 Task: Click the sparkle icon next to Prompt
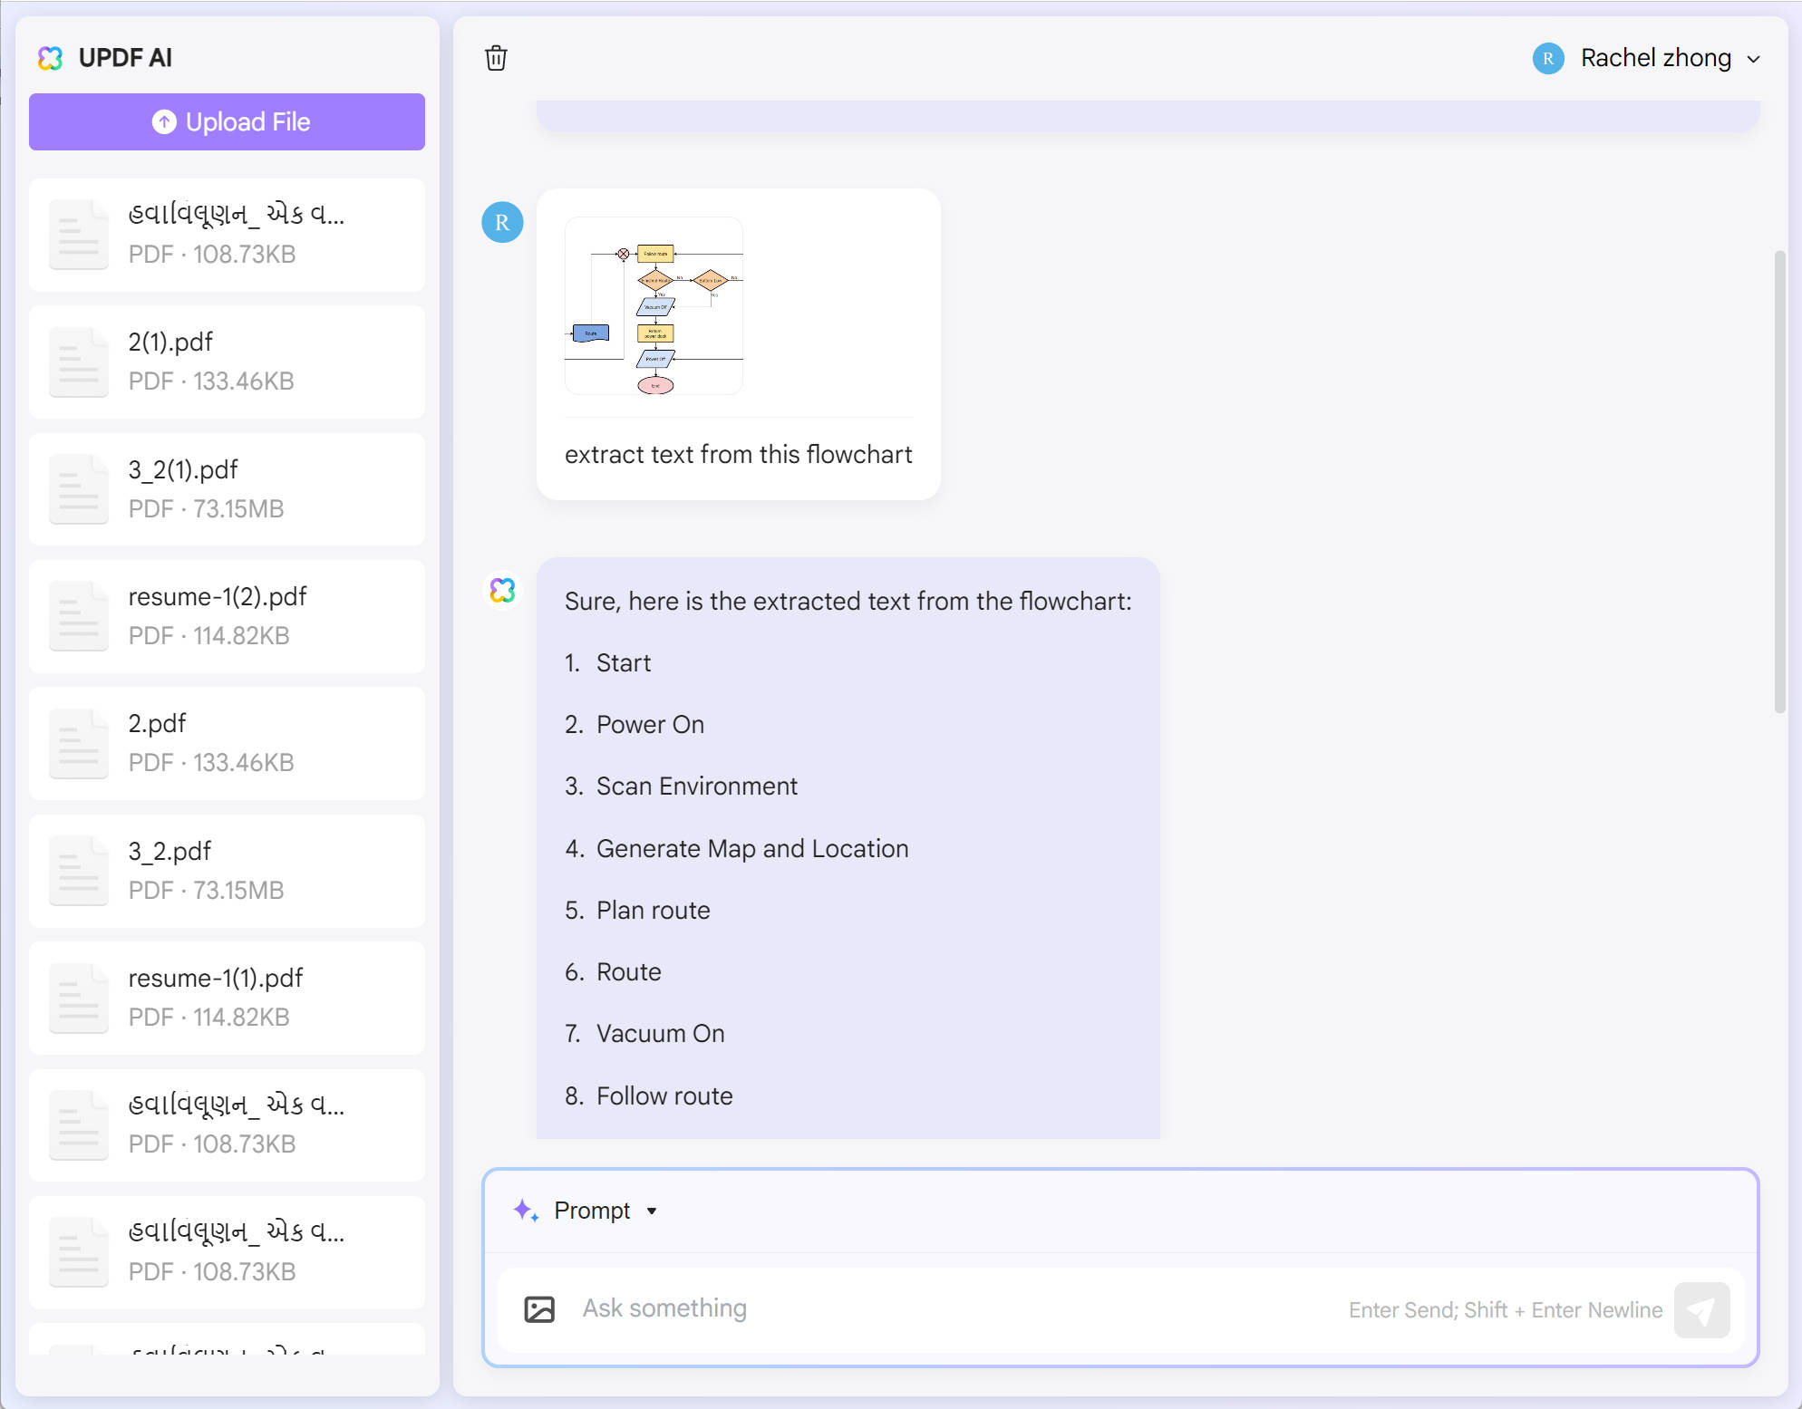(526, 1211)
